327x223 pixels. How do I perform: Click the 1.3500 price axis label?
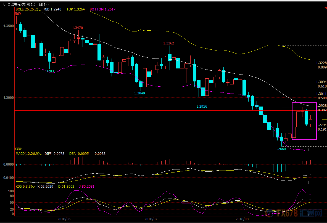[9, 26]
